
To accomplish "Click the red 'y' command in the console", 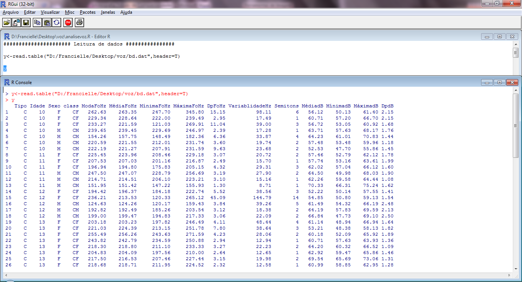I will tap(13, 100).
